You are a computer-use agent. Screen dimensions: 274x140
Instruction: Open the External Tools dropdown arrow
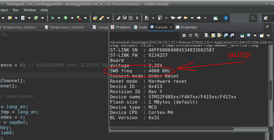tap(85, 18)
